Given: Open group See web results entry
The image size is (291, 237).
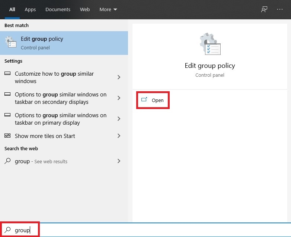Looking at the screenshot, I should point(64,161).
